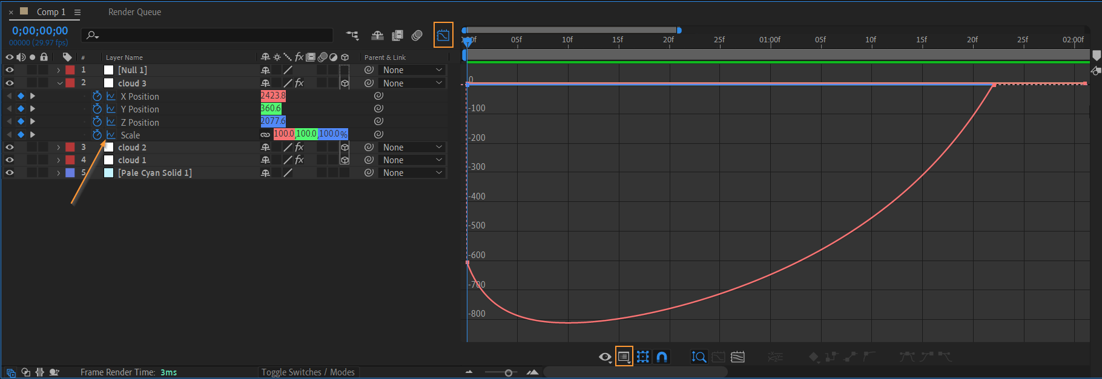This screenshot has height=379, width=1102.
Task: Toggle the Graph Editor button
Action: click(443, 35)
